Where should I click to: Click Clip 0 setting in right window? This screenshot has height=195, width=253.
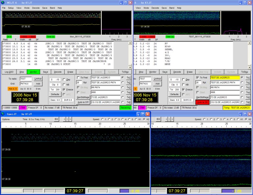coord(174,85)
